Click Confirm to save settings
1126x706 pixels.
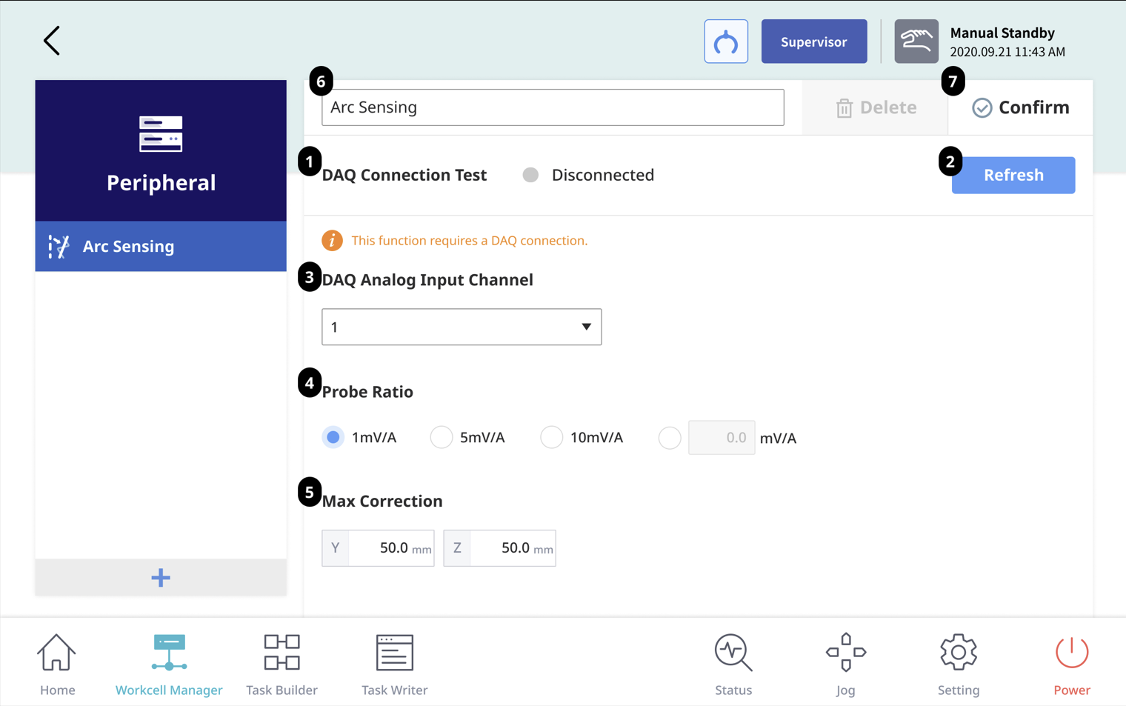click(1020, 107)
